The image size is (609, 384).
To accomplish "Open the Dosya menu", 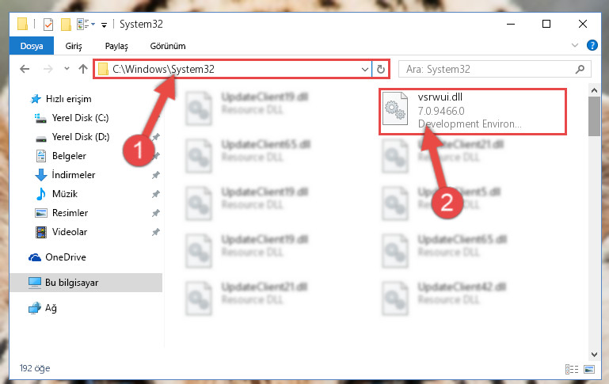I will [x=32, y=46].
